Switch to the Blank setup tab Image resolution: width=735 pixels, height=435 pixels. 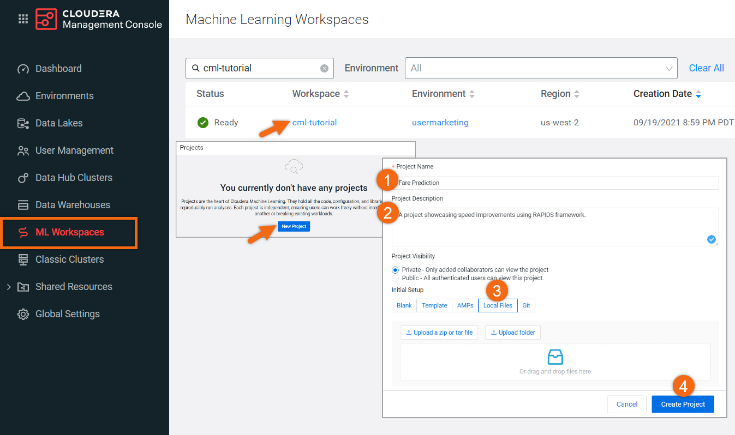coord(404,305)
